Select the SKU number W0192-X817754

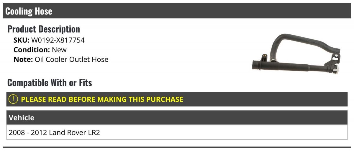[x=58, y=40]
